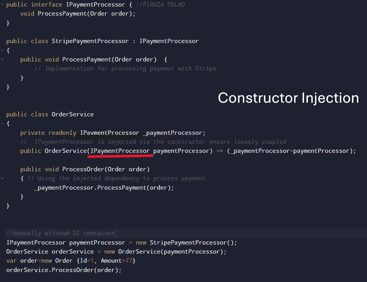Click the OrderService class name in the class declaration

click(x=73, y=114)
